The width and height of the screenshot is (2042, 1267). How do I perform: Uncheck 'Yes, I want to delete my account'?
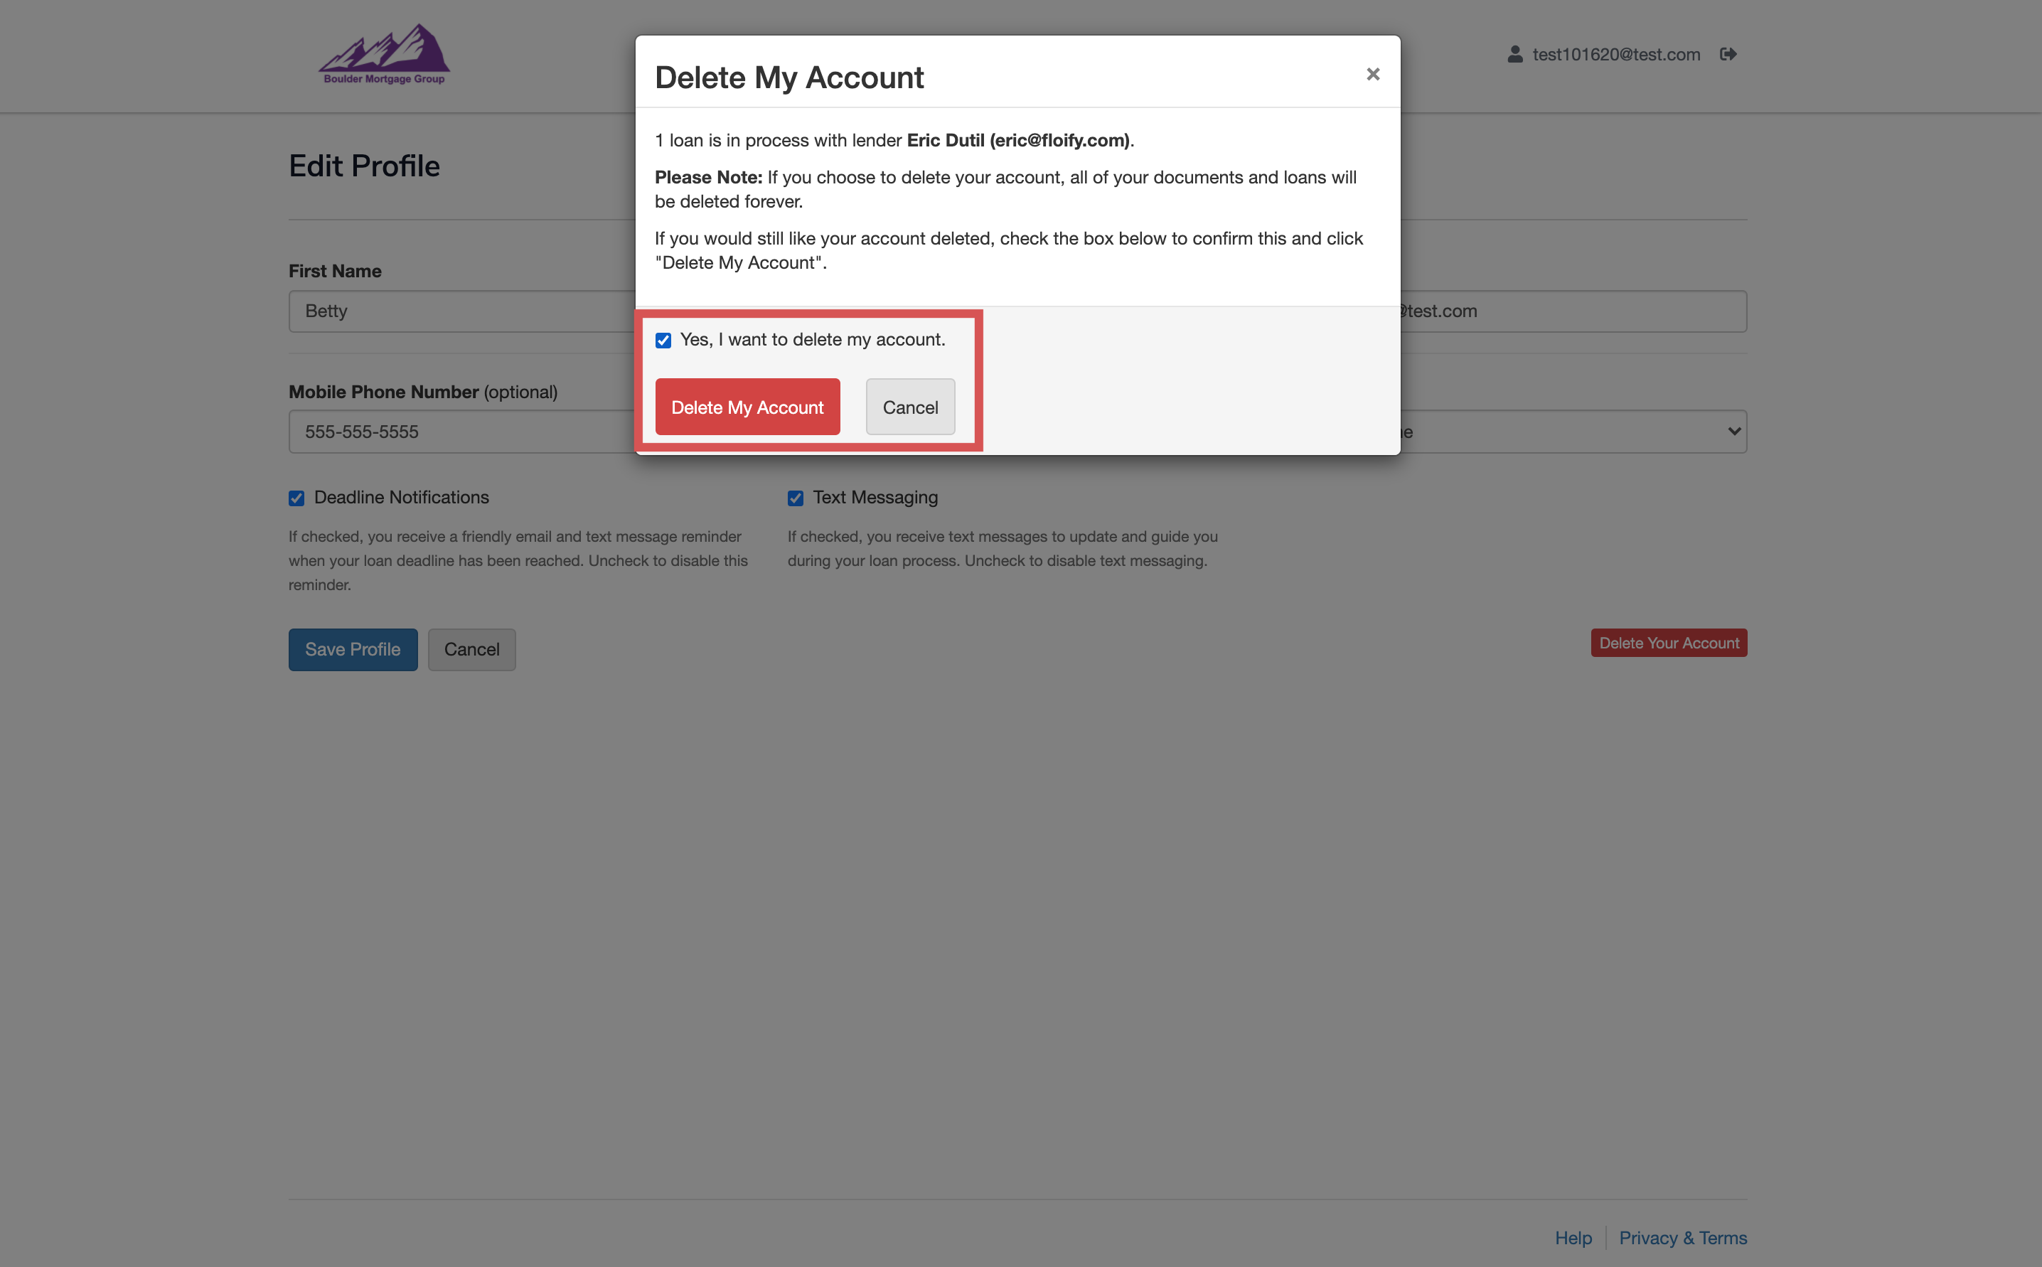(663, 340)
